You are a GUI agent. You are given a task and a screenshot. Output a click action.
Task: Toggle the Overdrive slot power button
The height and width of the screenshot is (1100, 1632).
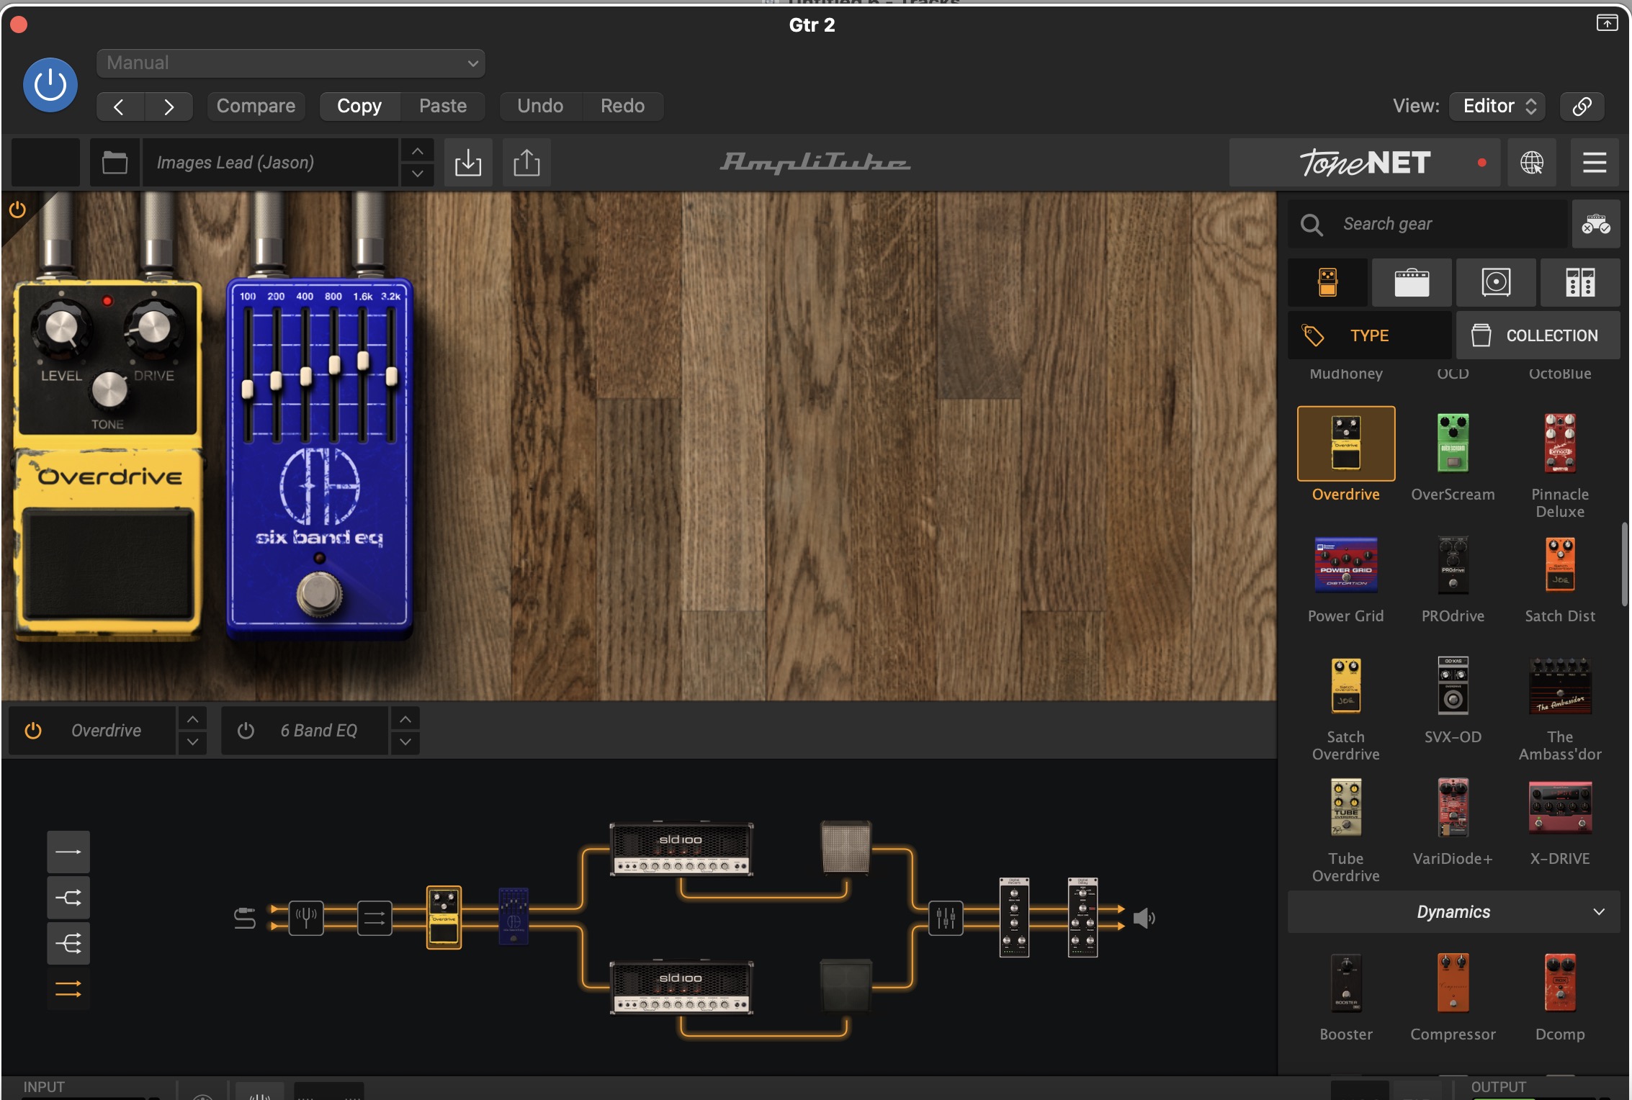[x=33, y=731]
